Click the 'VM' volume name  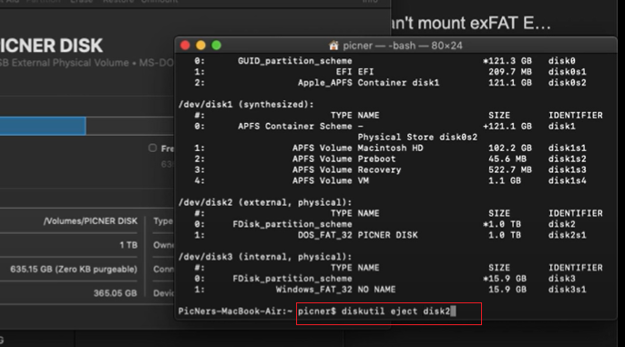364,181
